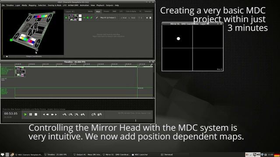Open the Timeline menu

click(10, 5)
